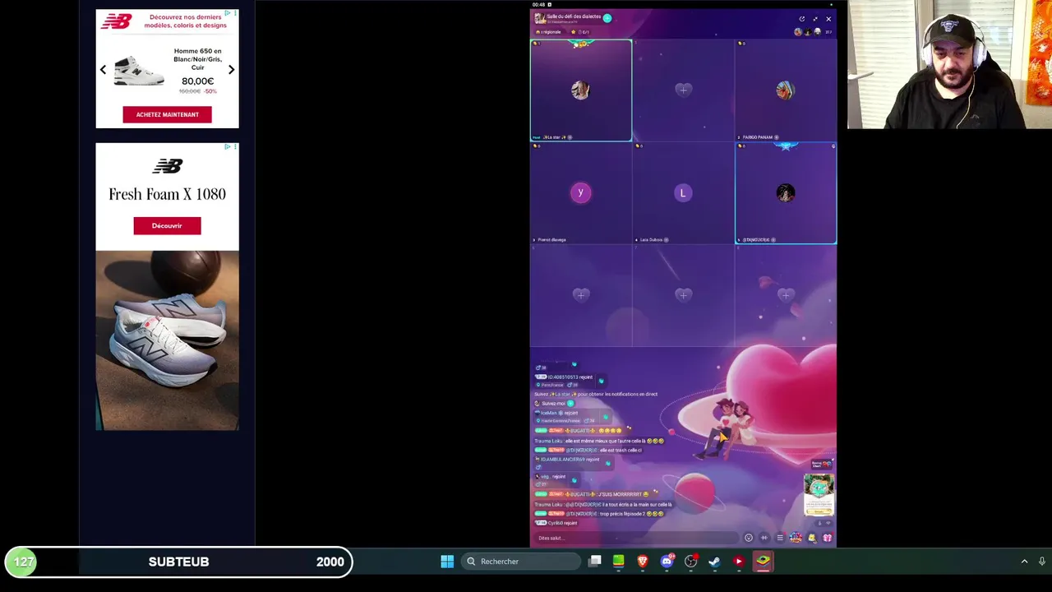Click the share icon in room header

click(x=802, y=19)
